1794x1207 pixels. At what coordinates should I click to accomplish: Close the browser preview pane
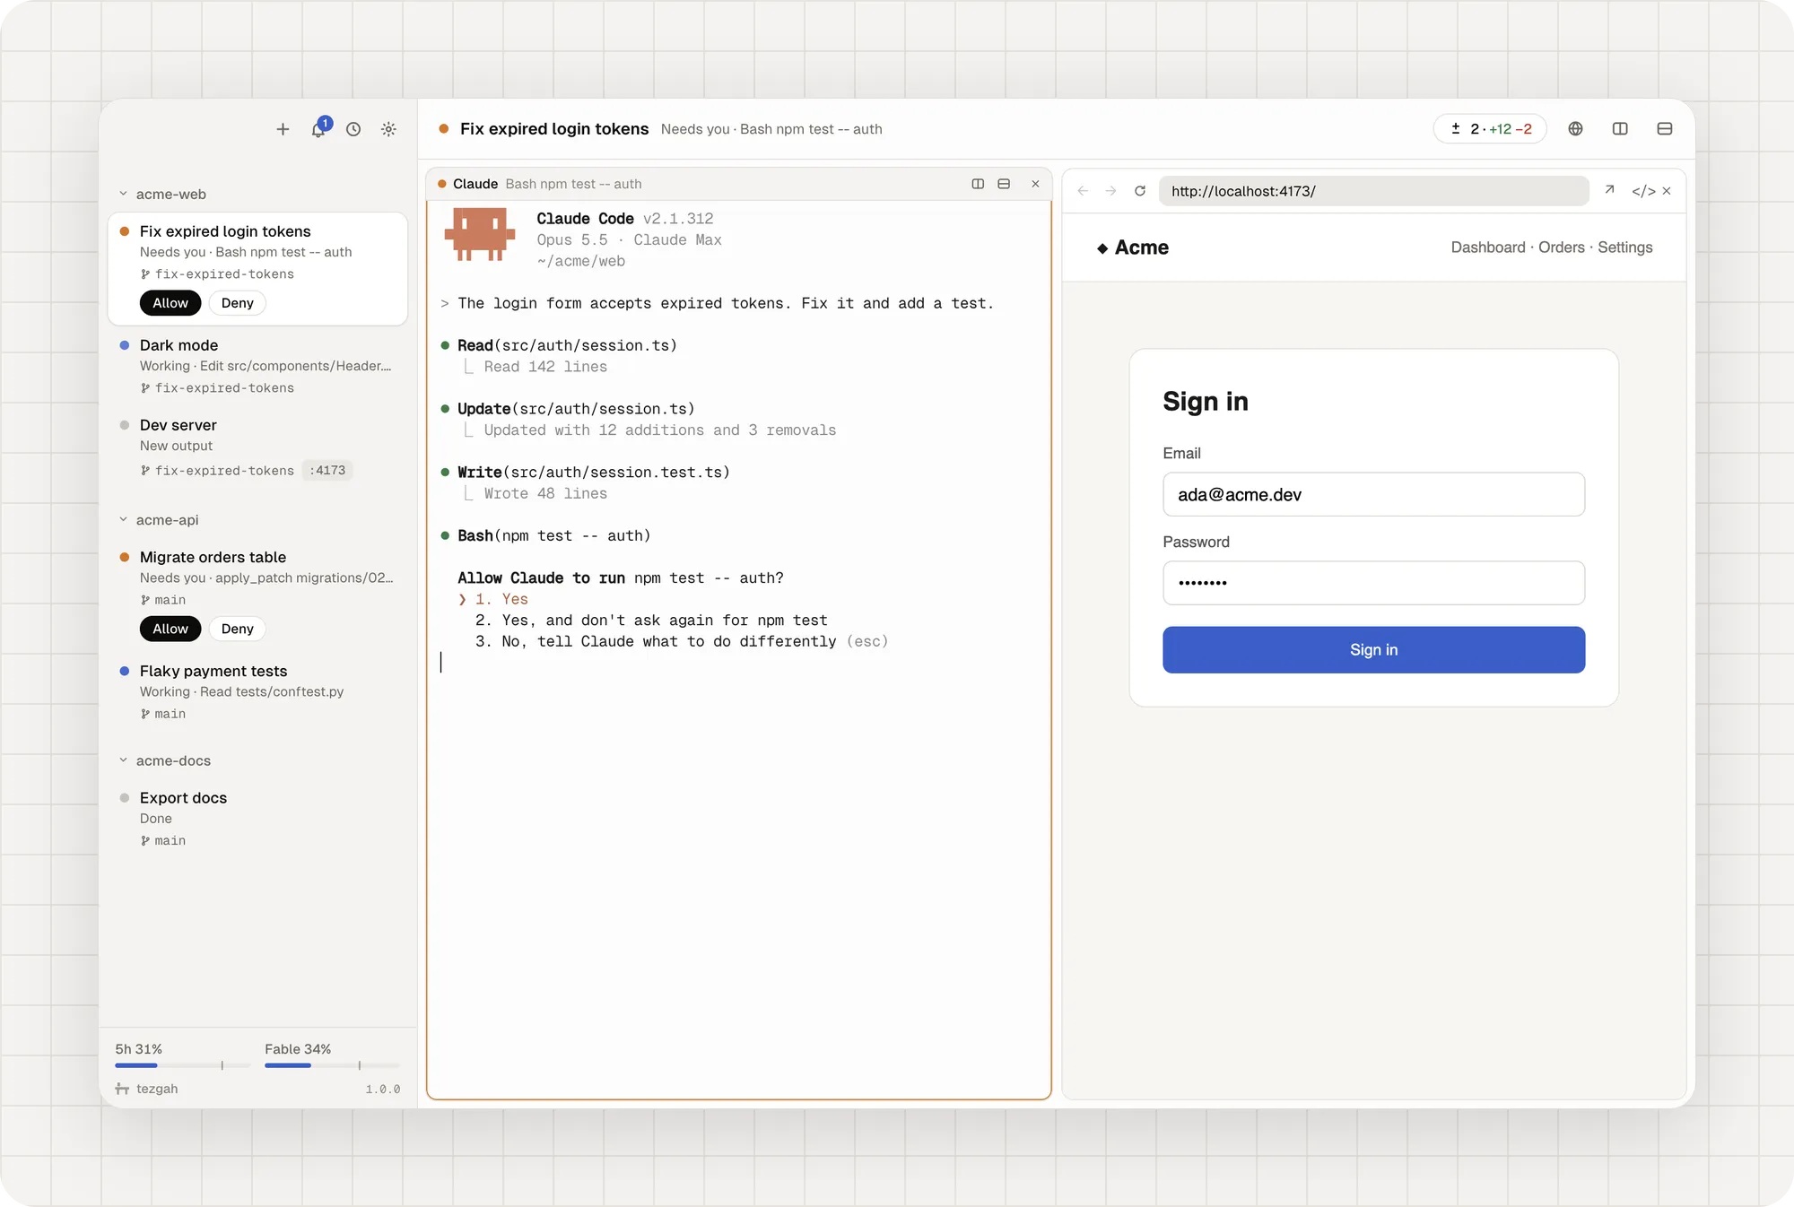[1667, 191]
